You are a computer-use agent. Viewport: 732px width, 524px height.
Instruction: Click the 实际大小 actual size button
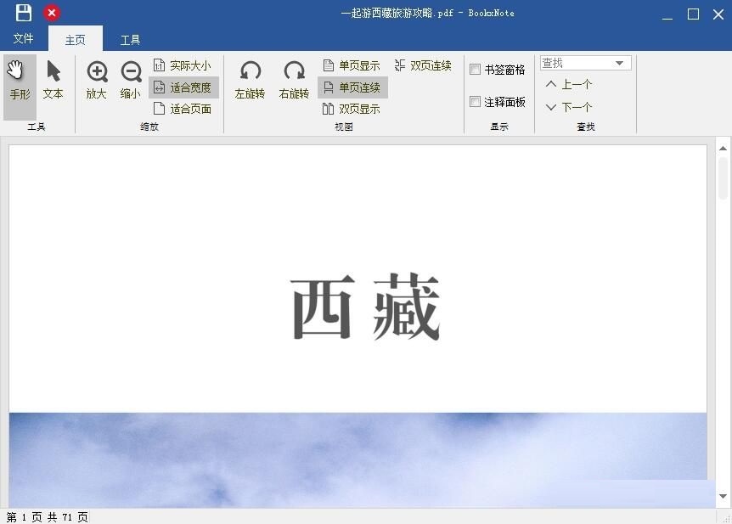(x=183, y=65)
